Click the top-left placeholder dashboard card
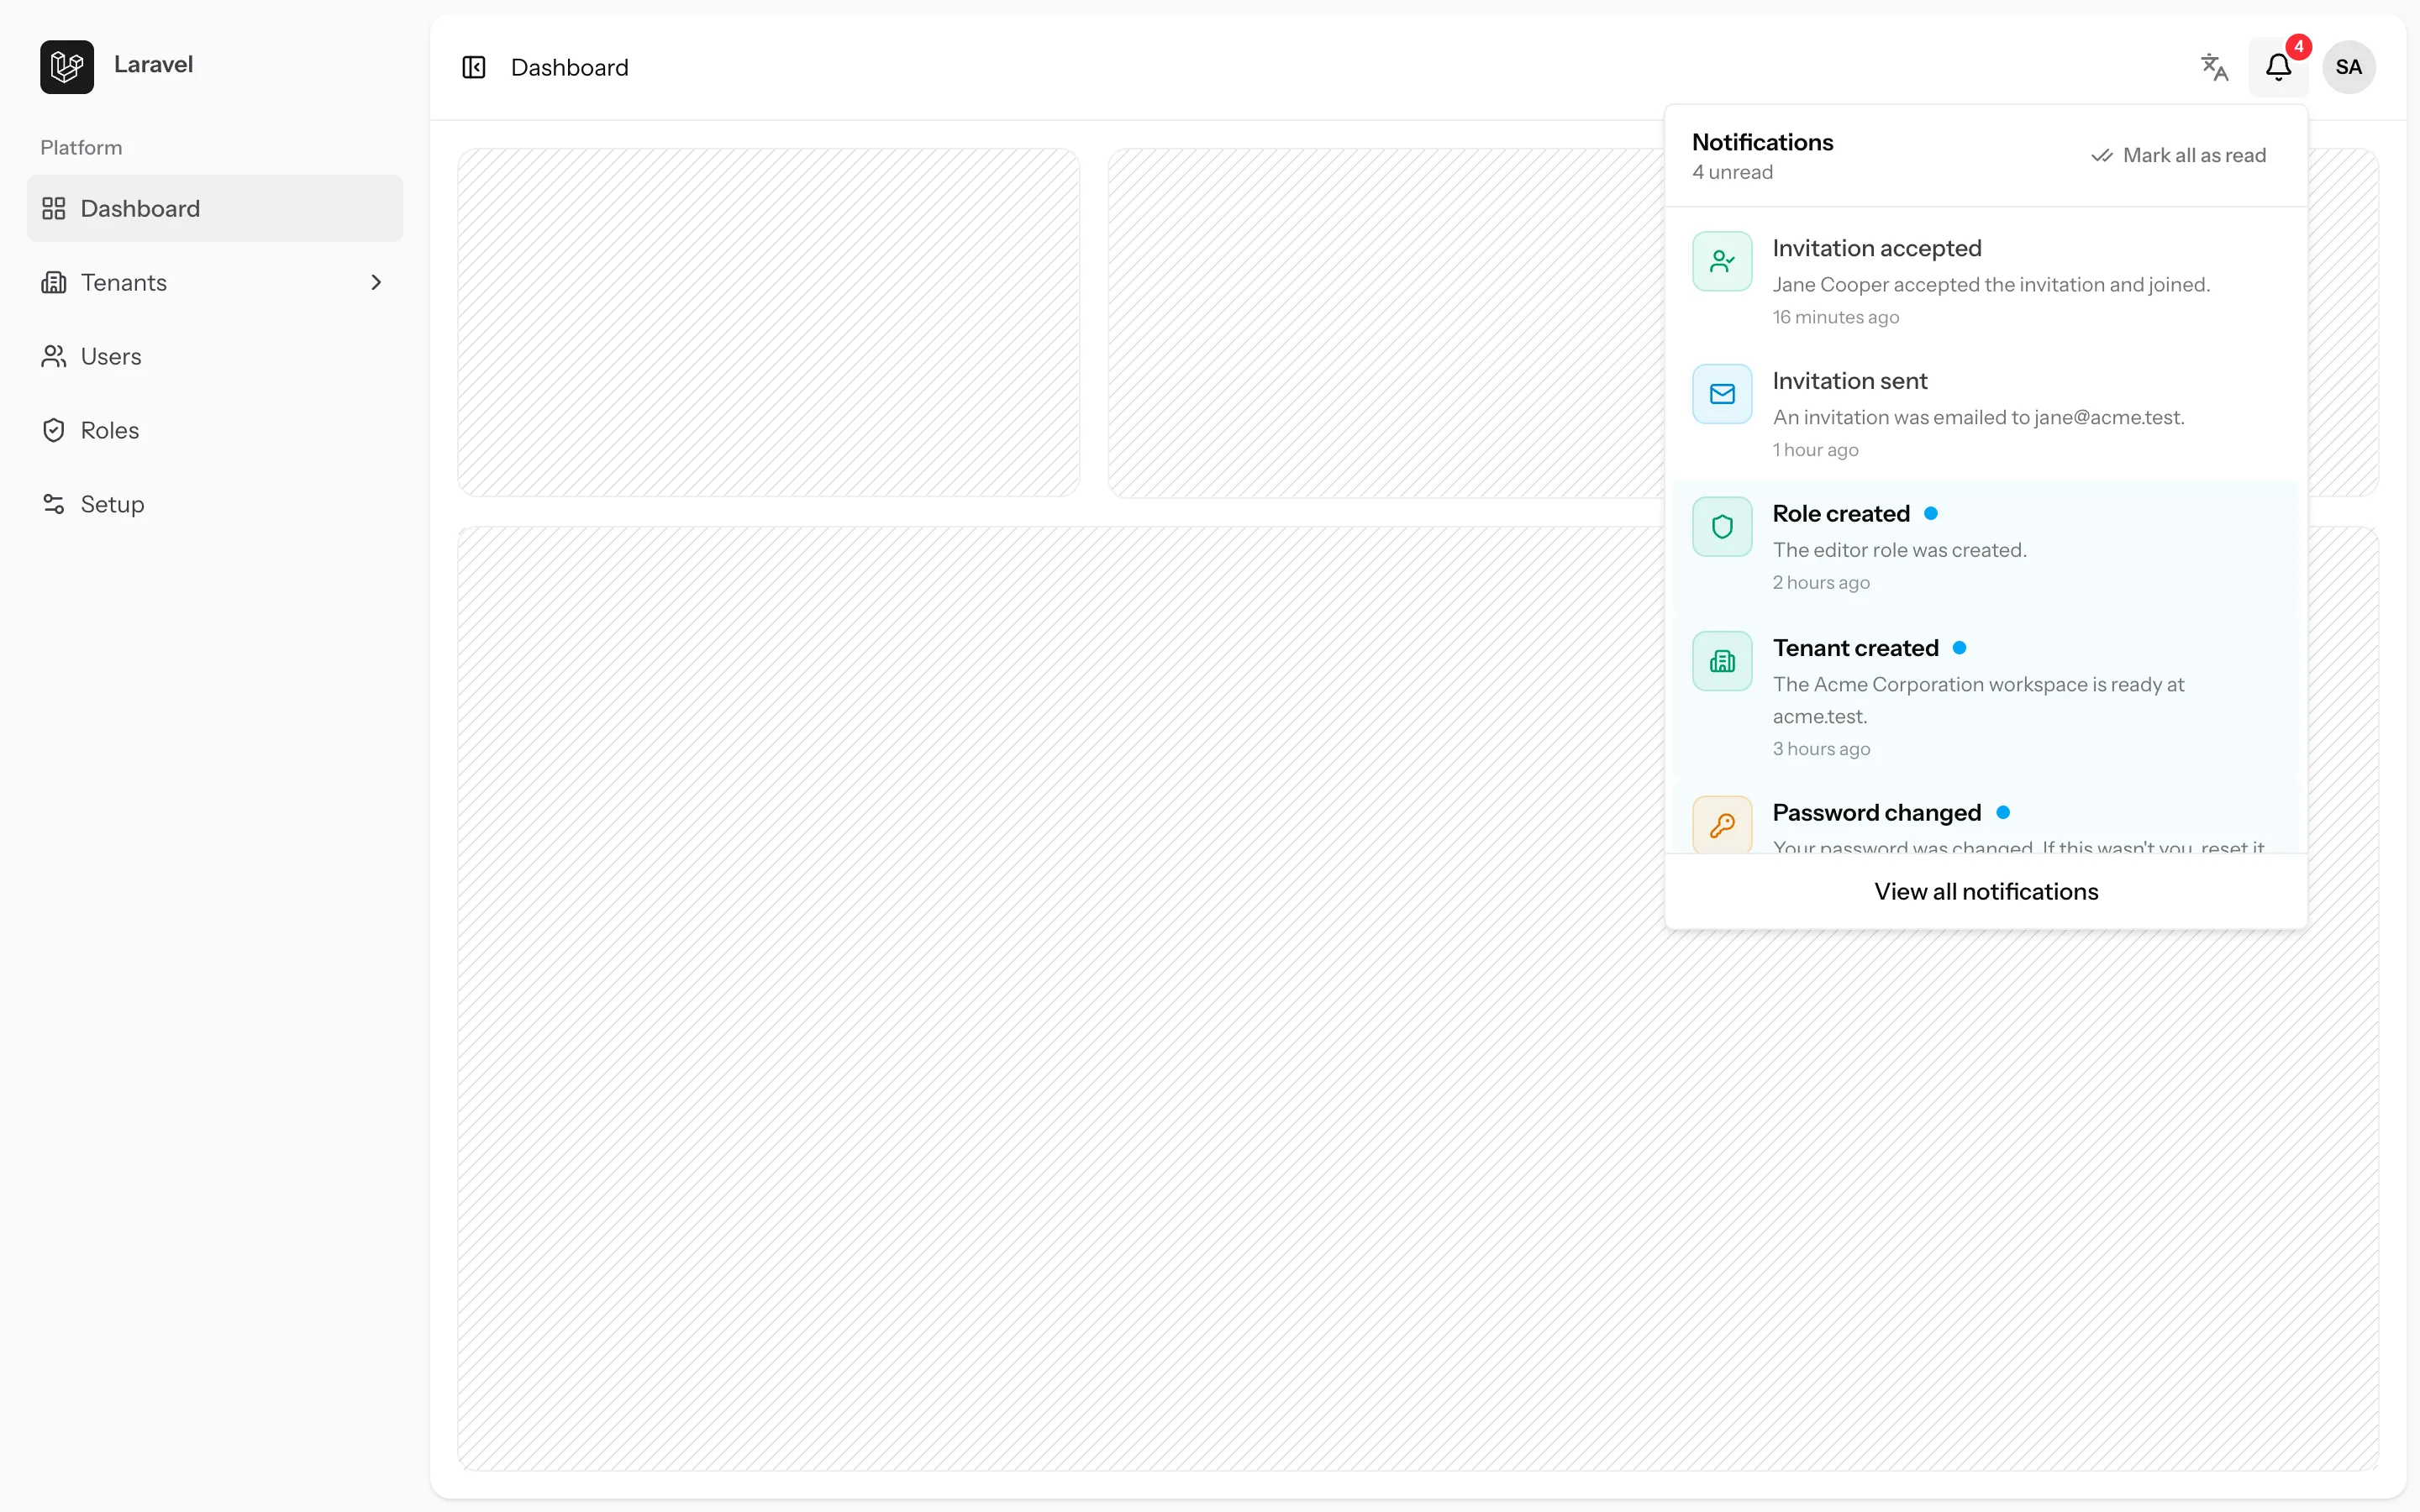The height and width of the screenshot is (1512, 2420). tap(768, 323)
